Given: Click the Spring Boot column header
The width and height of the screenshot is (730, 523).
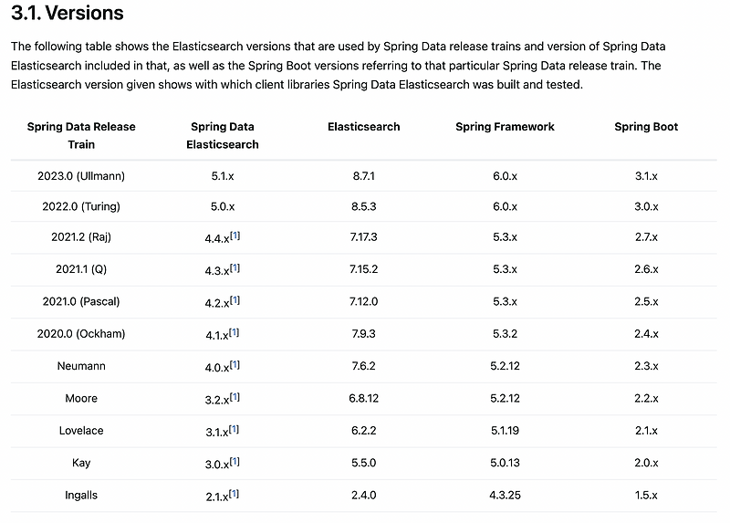Looking at the screenshot, I should tap(646, 127).
